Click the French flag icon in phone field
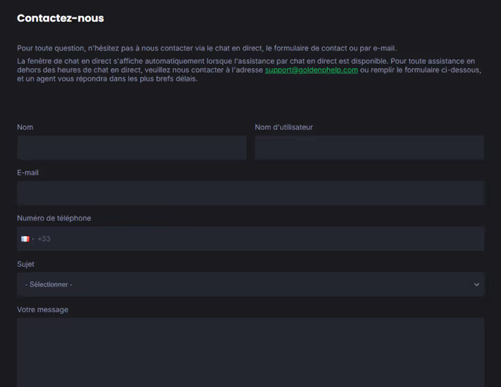 [25, 239]
